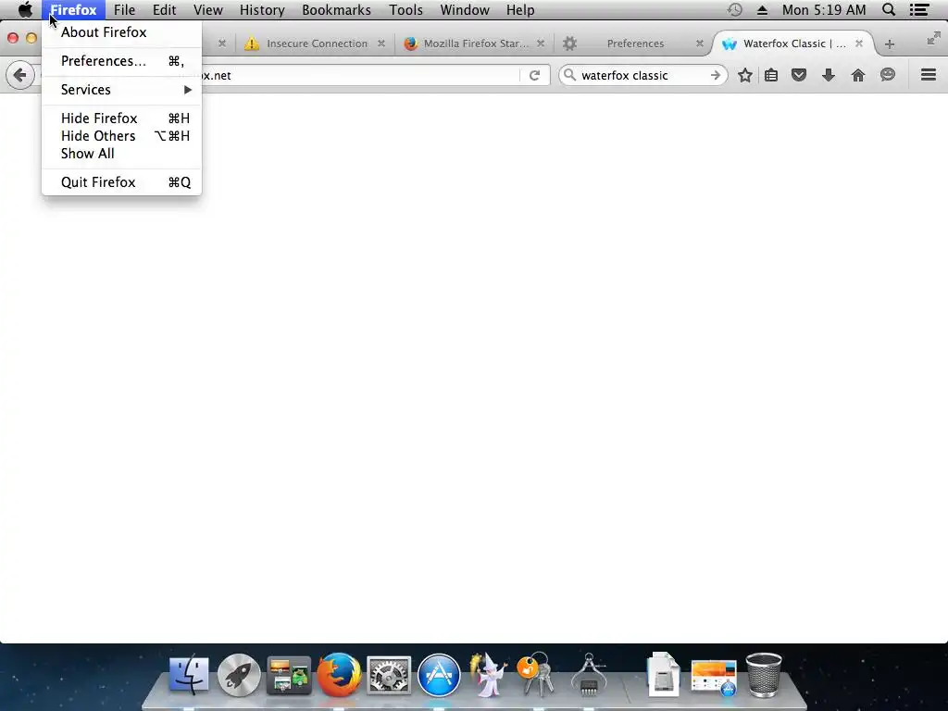Click the search box with waterfox classic
The width and height of the screenshot is (948, 711).
tap(642, 76)
